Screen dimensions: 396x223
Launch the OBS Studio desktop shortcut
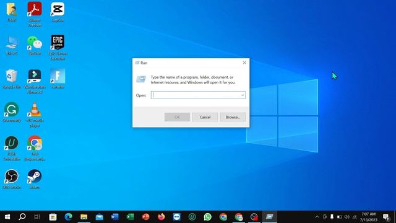coord(12,179)
